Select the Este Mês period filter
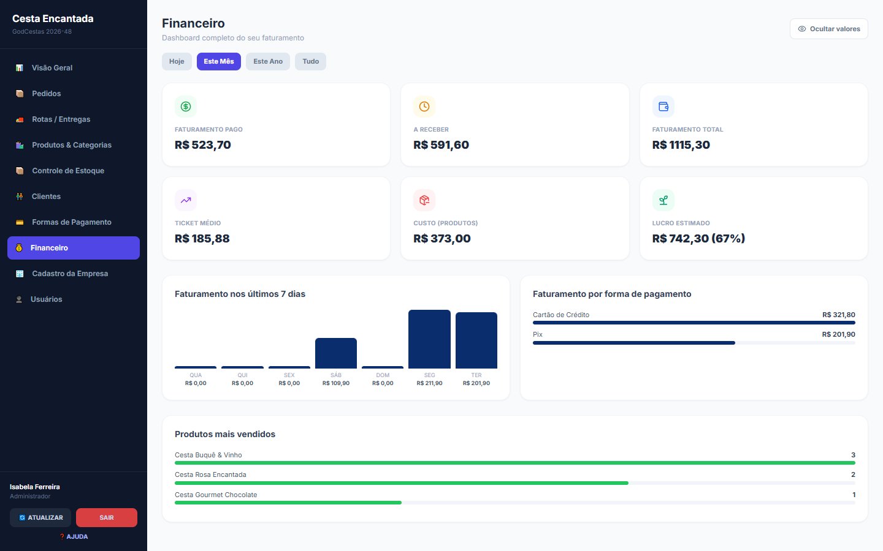Image resolution: width=883 pixels, height=551 pixels. [219, 61]
